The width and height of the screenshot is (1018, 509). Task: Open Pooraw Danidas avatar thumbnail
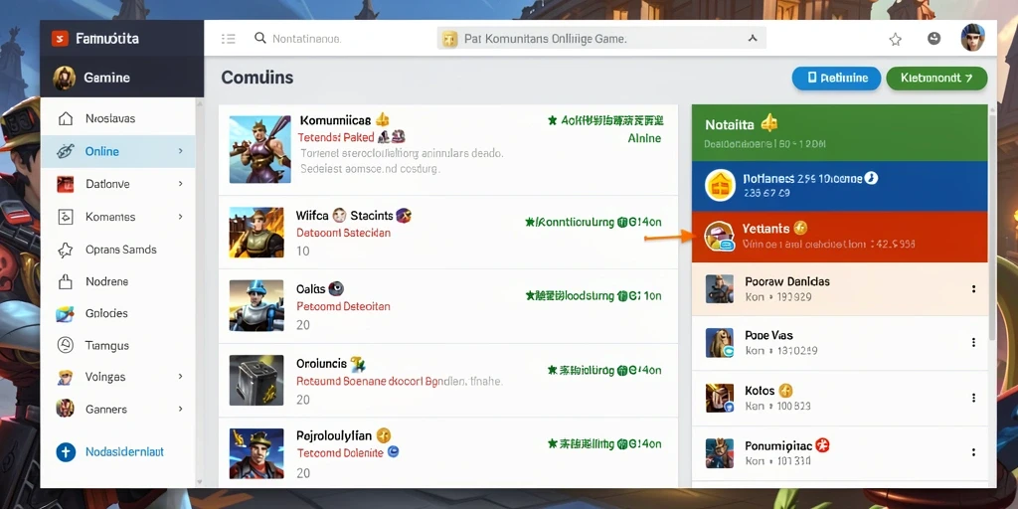[720, 289]
